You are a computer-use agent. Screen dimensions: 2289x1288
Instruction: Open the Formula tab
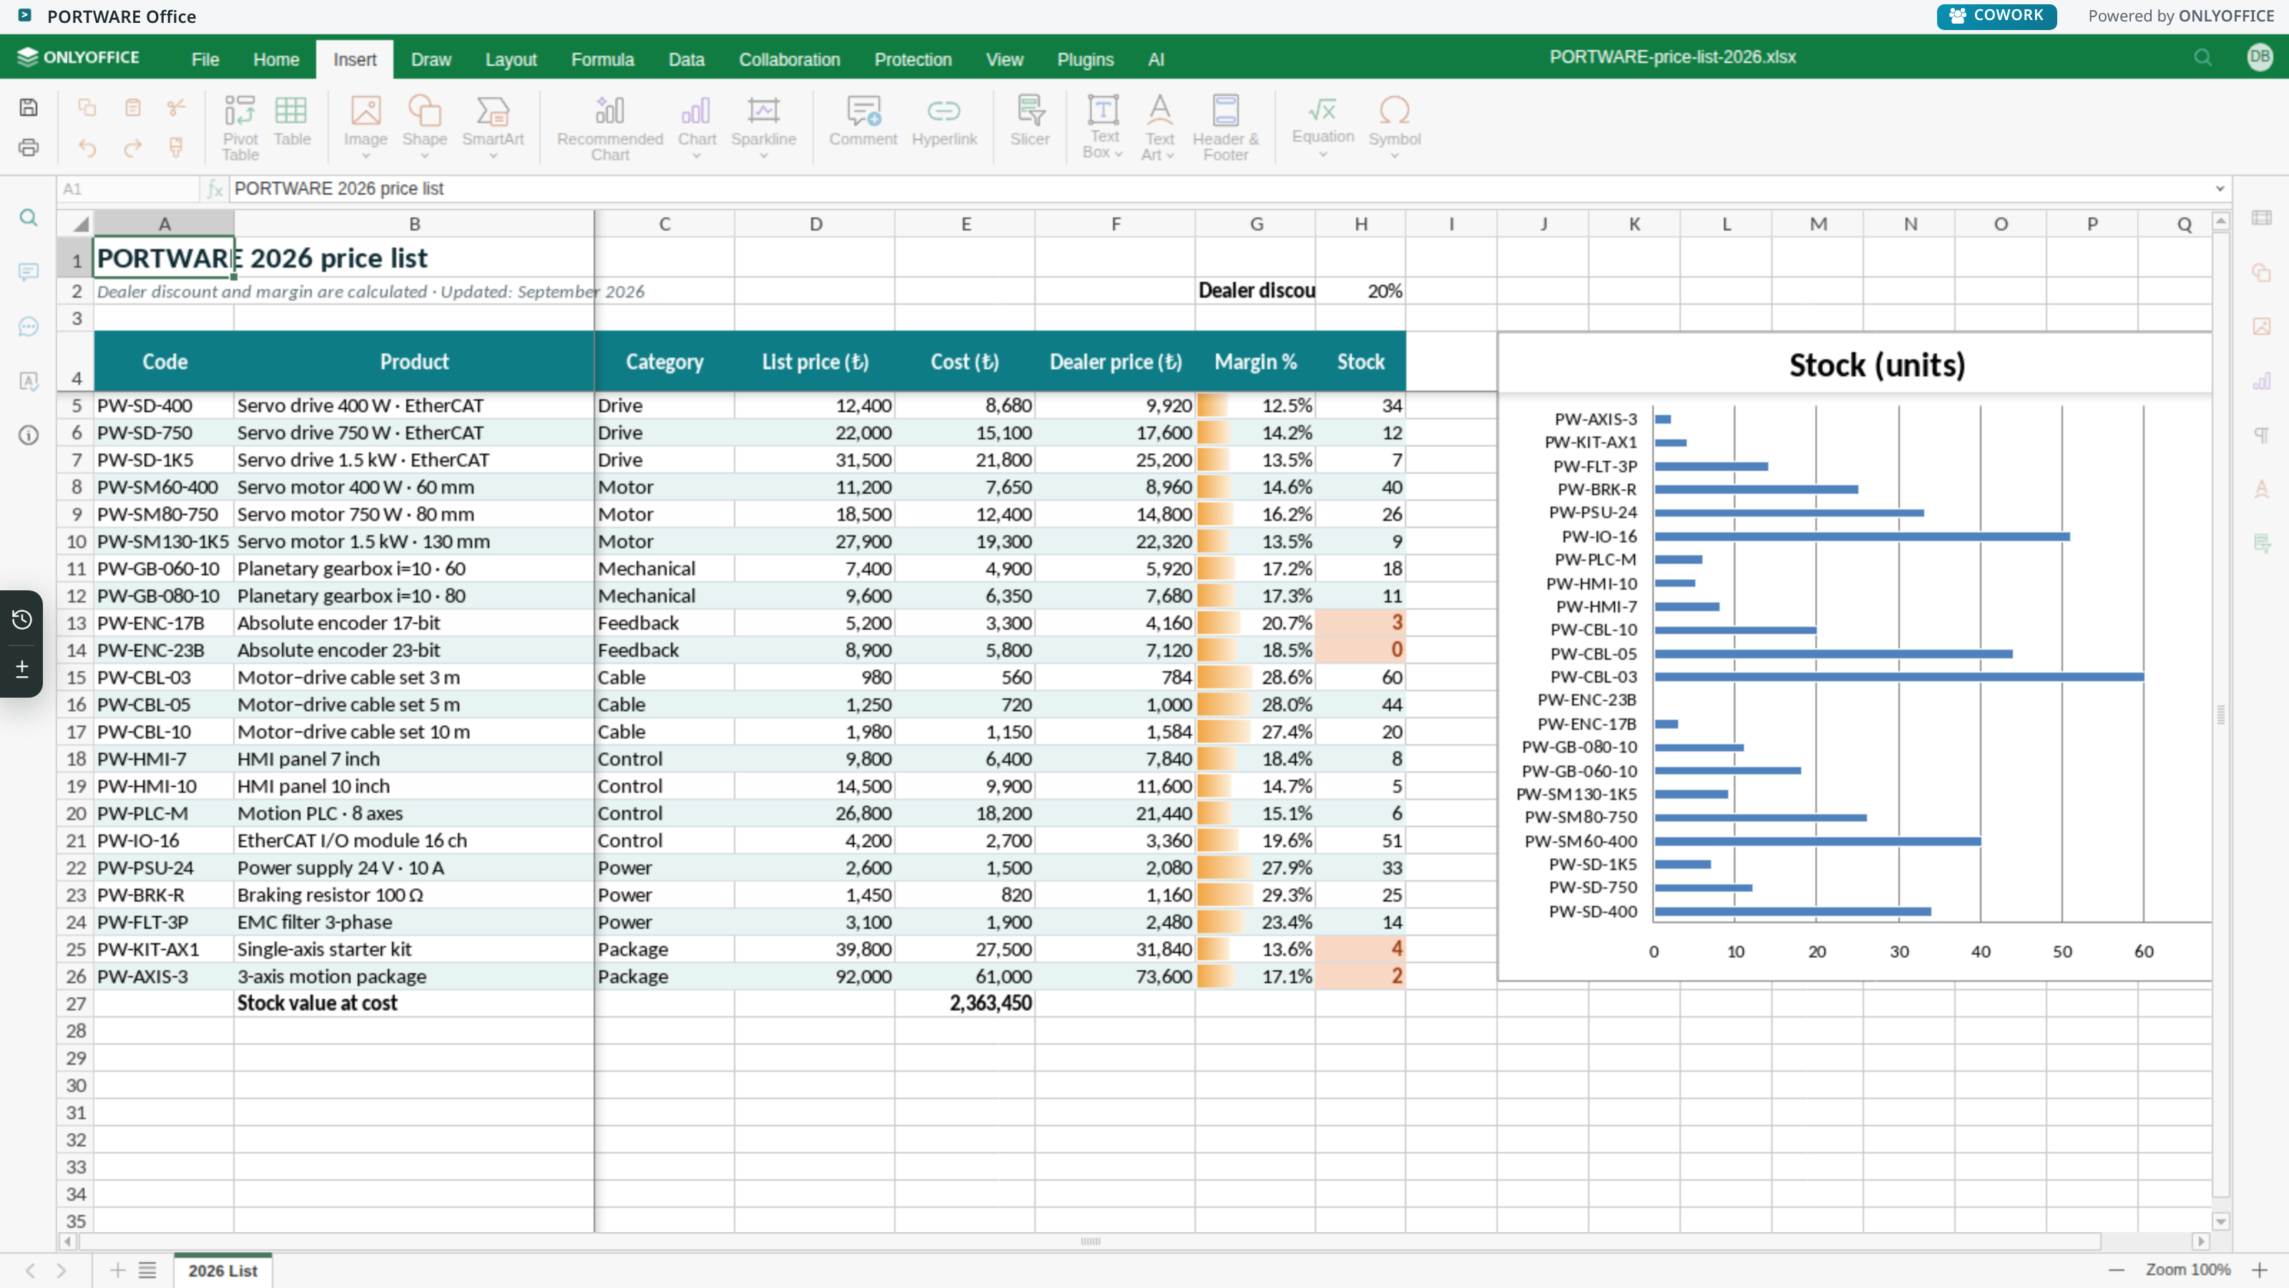click(x=602, y=59)
